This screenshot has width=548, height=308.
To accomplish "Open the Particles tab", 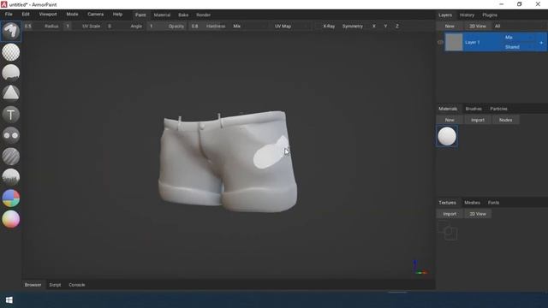I will [498, 109].
